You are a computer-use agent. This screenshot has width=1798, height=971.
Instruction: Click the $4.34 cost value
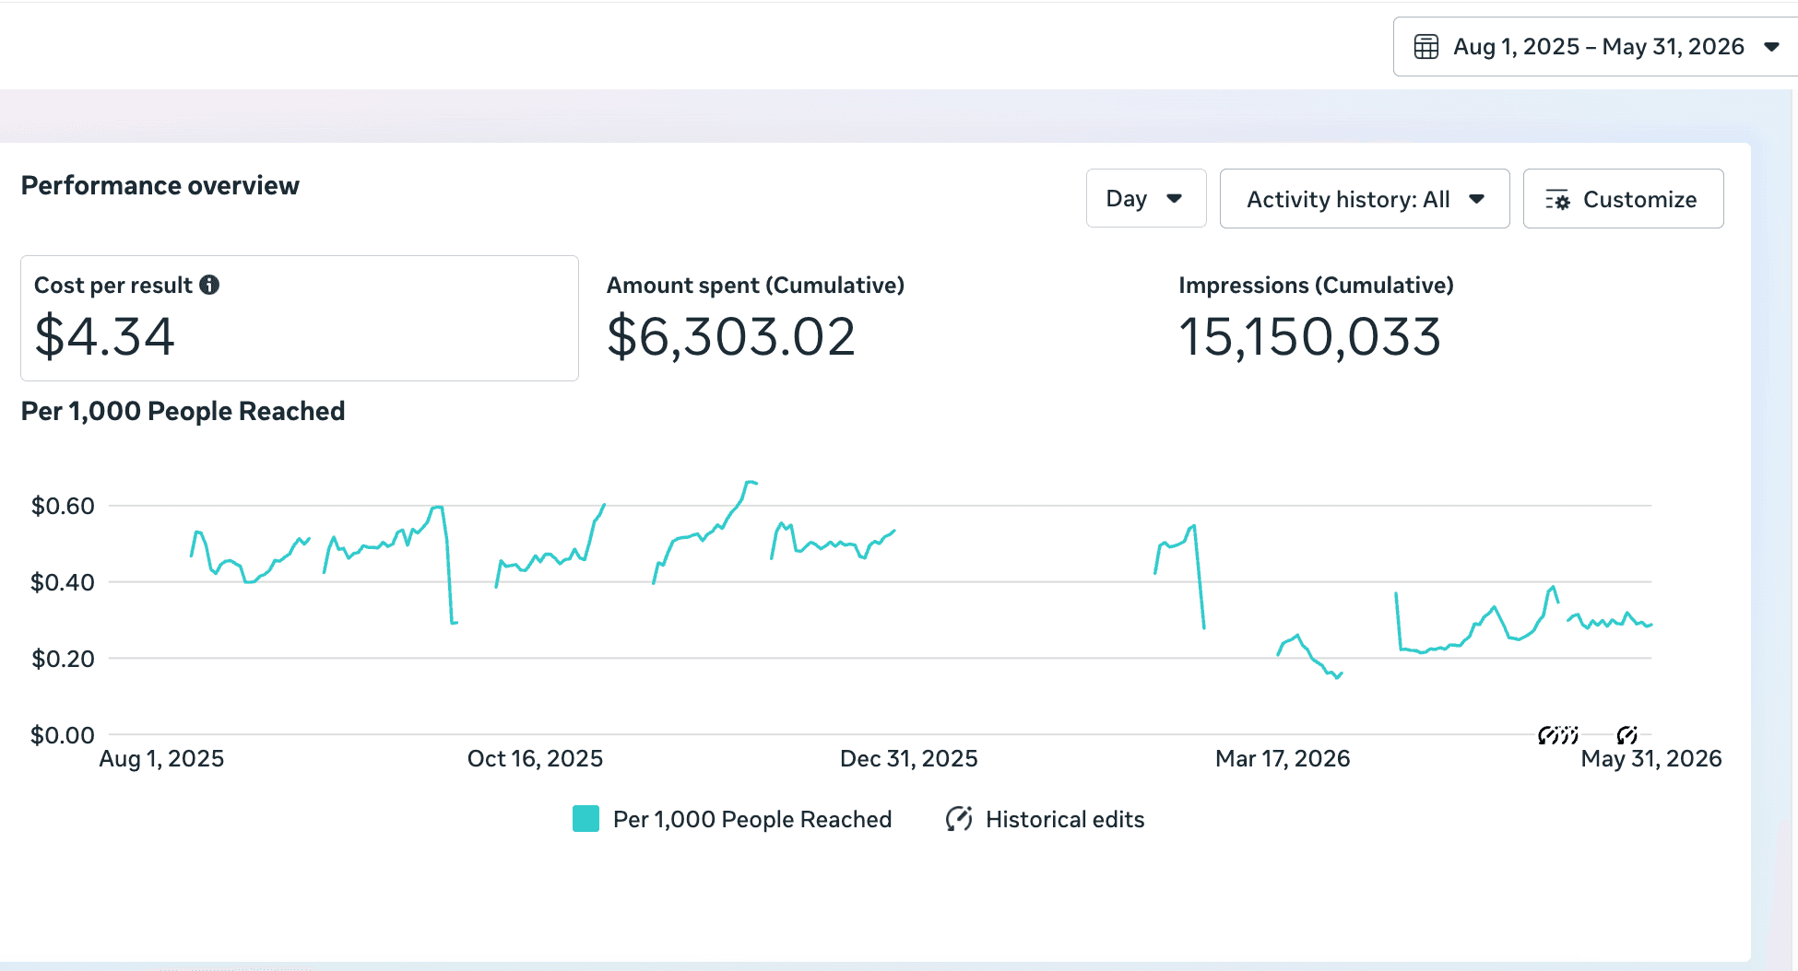click(x=104, y=336)
